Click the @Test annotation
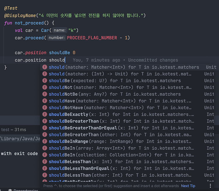 pos(11,8)
